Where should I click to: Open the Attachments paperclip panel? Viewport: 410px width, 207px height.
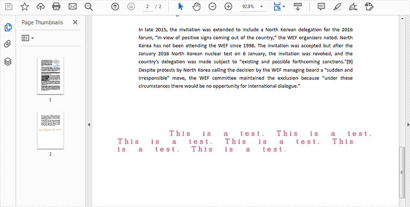(x=8, y=44)
